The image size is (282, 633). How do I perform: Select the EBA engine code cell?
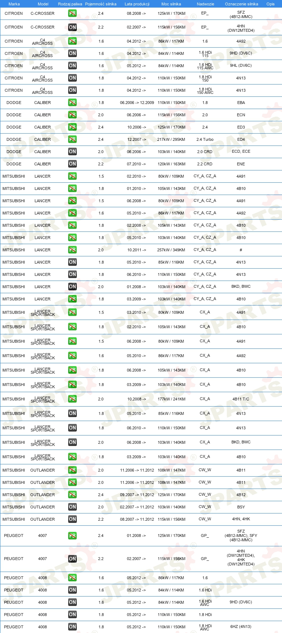tap(241, 103)
